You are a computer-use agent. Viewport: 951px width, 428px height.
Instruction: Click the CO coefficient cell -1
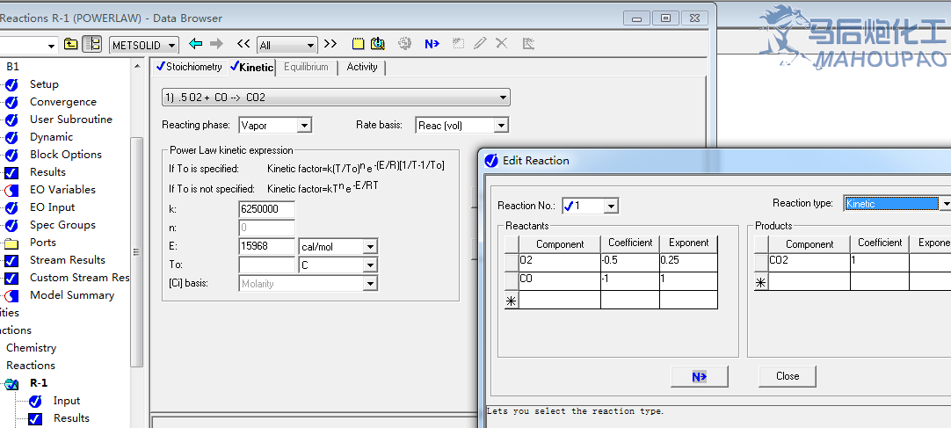click(x=630, y=280)
